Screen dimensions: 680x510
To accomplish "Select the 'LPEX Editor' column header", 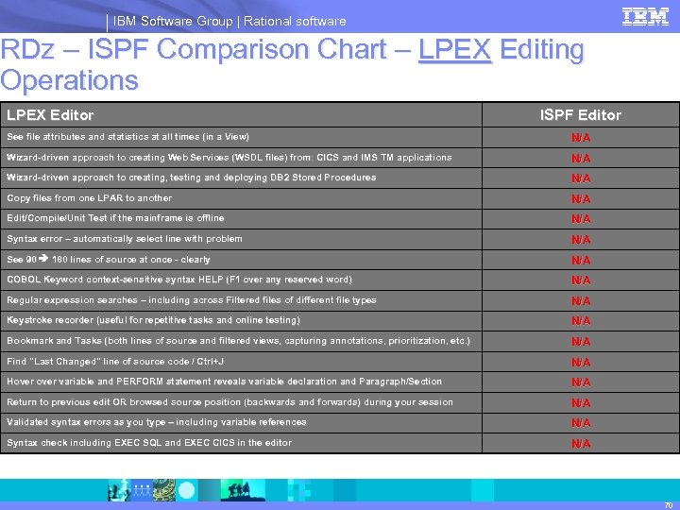I will [x=50, y=115].
